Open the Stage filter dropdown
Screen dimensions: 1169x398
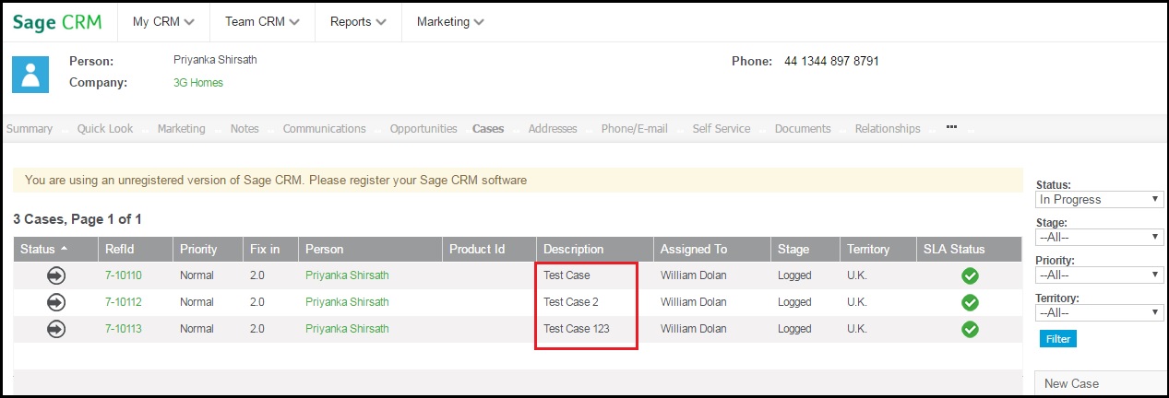1099,238
